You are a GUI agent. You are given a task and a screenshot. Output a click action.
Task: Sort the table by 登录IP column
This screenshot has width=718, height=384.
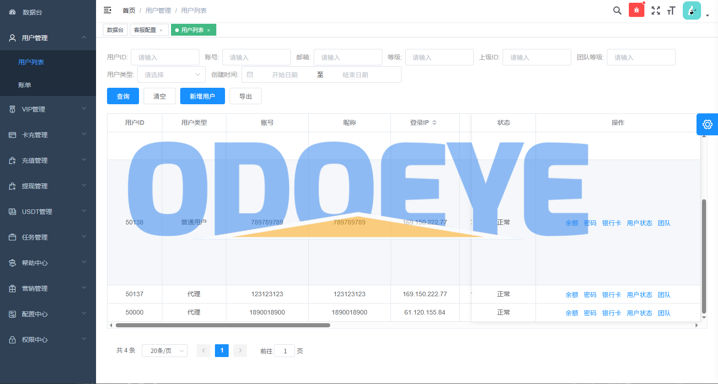[x=434, y=123]
